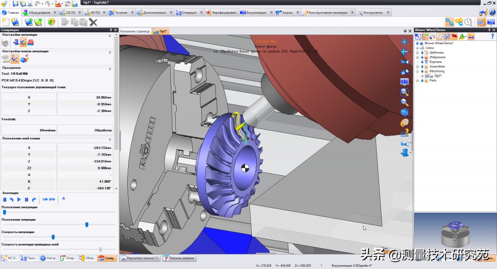
Task: Toggle the highlighted tool icon in simulation settings
Action: click(23, 42)
